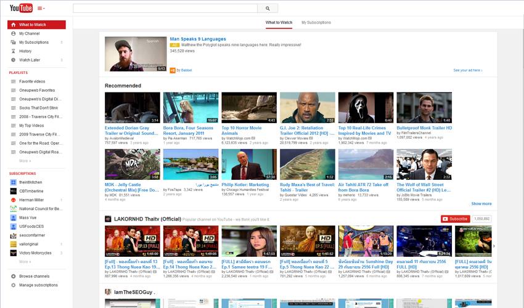Open Favorite videos playlist icon
Viewport: 524px width, 308px height.
(14, 81)
